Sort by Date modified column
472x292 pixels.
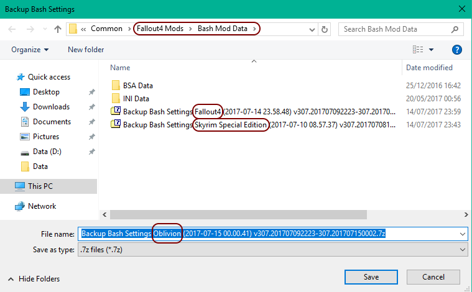pos(429,68)
